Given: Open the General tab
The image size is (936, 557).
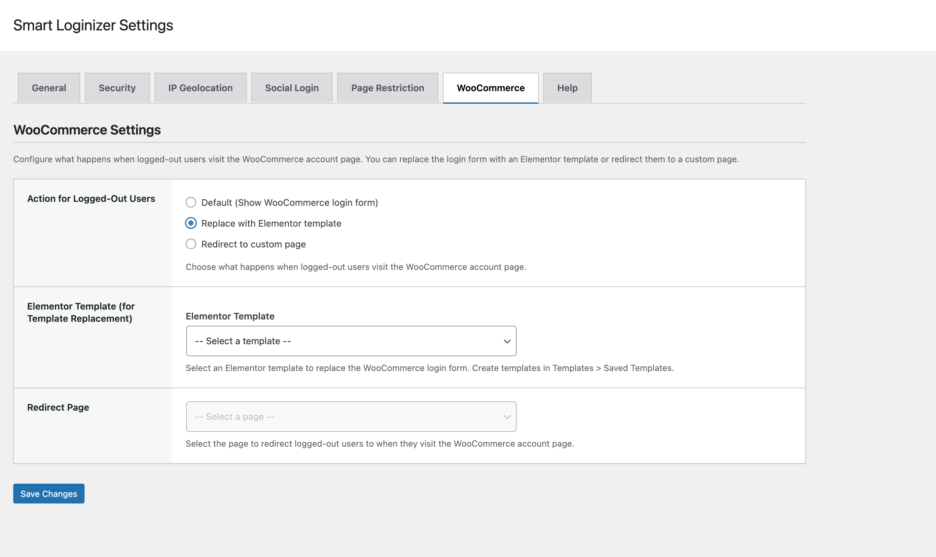Looking at the screenshot, I should [49, 88].
